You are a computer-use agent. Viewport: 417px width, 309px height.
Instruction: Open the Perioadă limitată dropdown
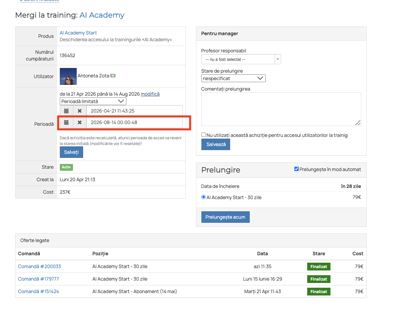(x=93, y=101)
